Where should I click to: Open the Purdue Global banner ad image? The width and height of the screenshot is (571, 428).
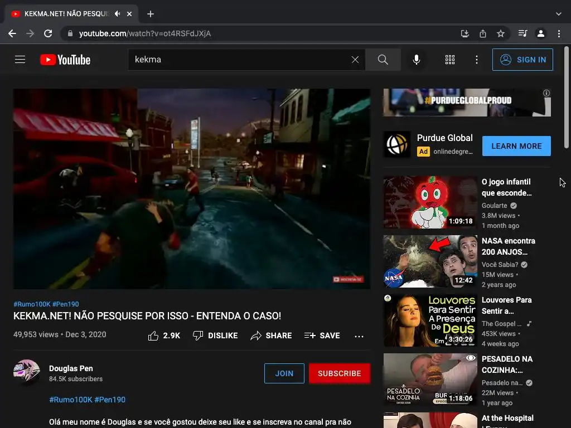click(467, 103)
